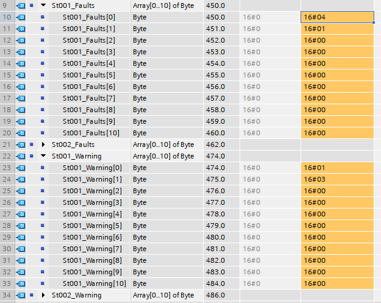Collapse the St001_Warning array

pyautogui.click(x=43, y=156)
